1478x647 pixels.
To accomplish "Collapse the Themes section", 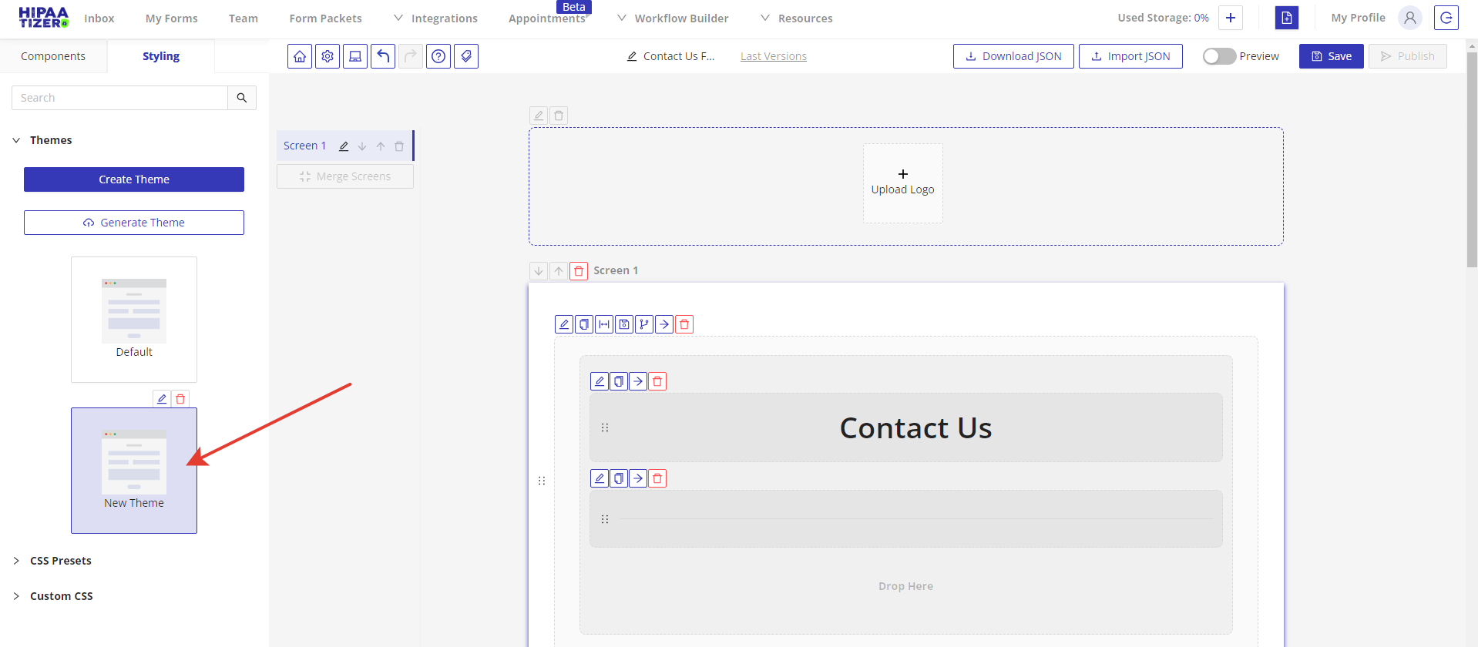I will coord(16,140).
